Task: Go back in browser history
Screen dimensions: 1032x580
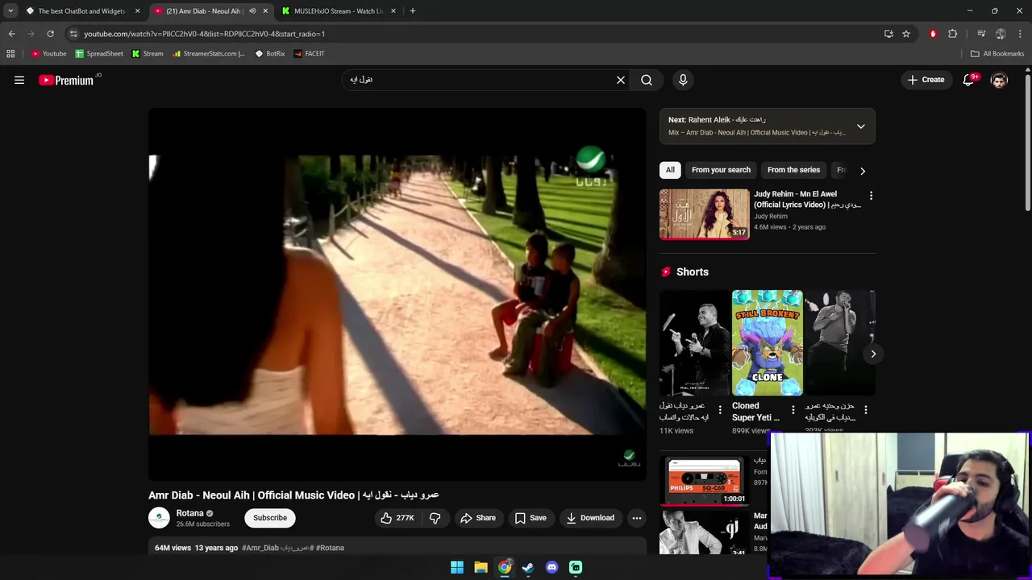Action: [12, 34]
